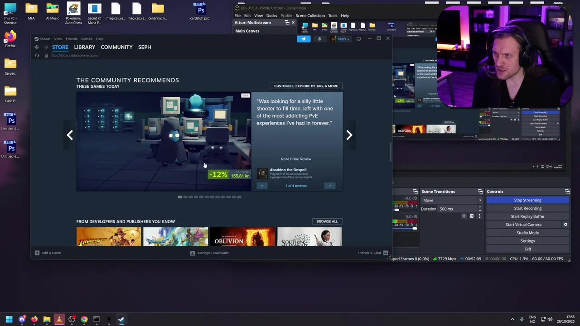Toggle Start Recording in OBS
Viewport: 580px width, 326px height.
527,208
